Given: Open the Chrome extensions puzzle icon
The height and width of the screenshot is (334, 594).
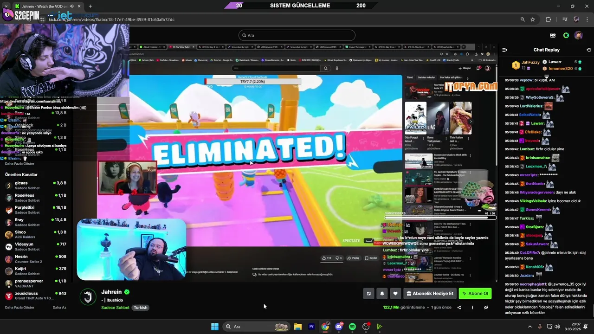Looking at the screenshot, I should pos(549,19).
